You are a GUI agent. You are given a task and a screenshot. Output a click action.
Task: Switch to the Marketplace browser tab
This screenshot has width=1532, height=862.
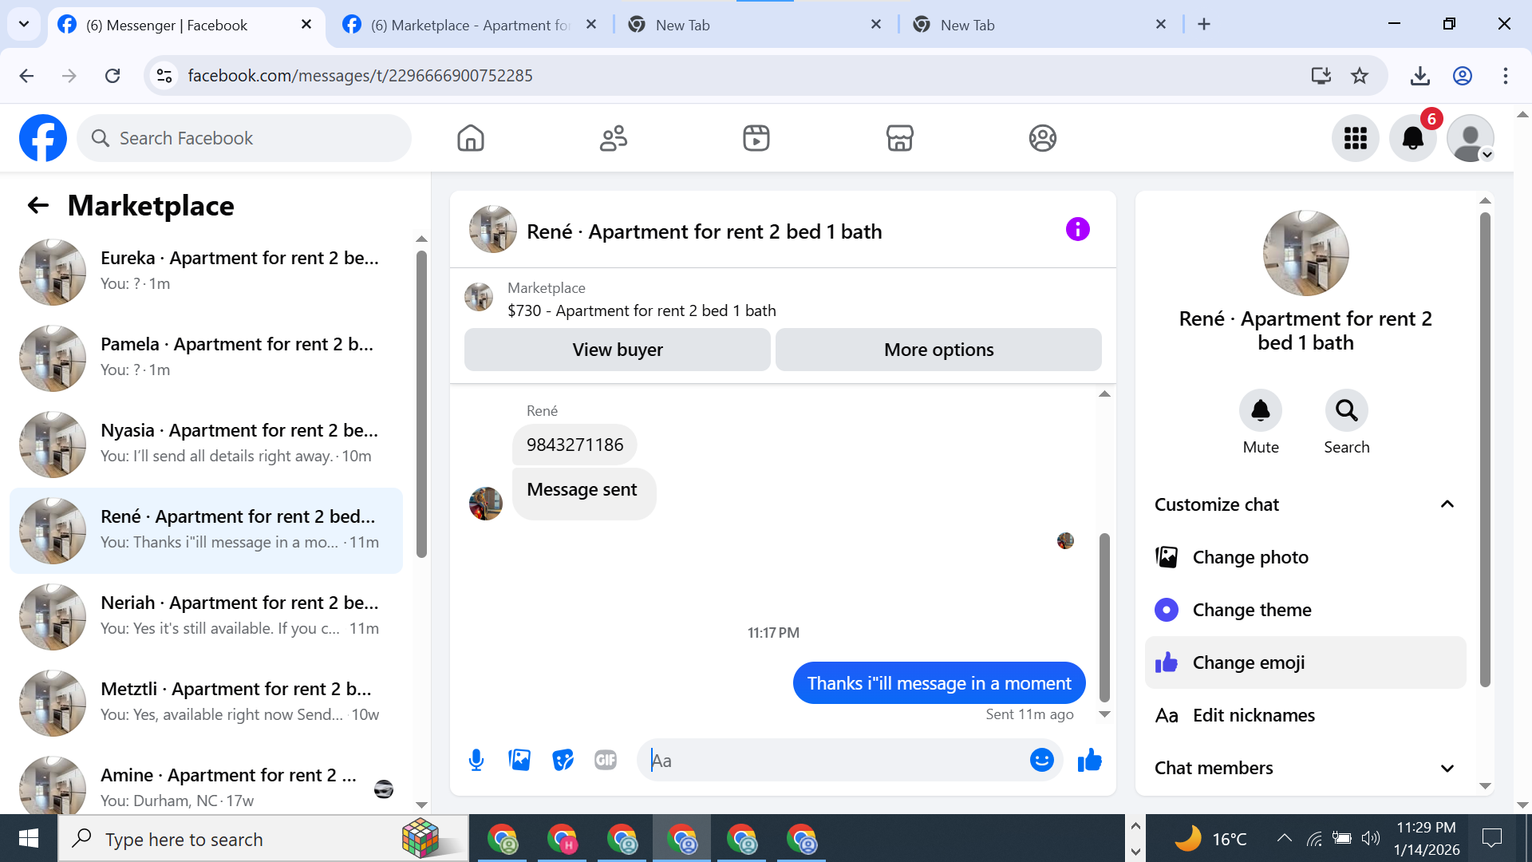click(x=471, y=25)
